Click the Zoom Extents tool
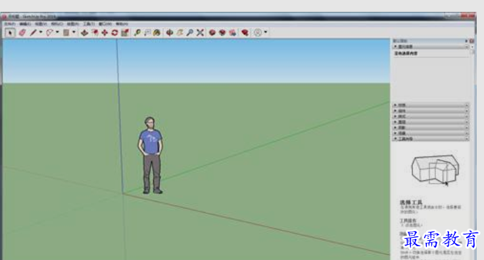484x260 pixels. [200, 32]
